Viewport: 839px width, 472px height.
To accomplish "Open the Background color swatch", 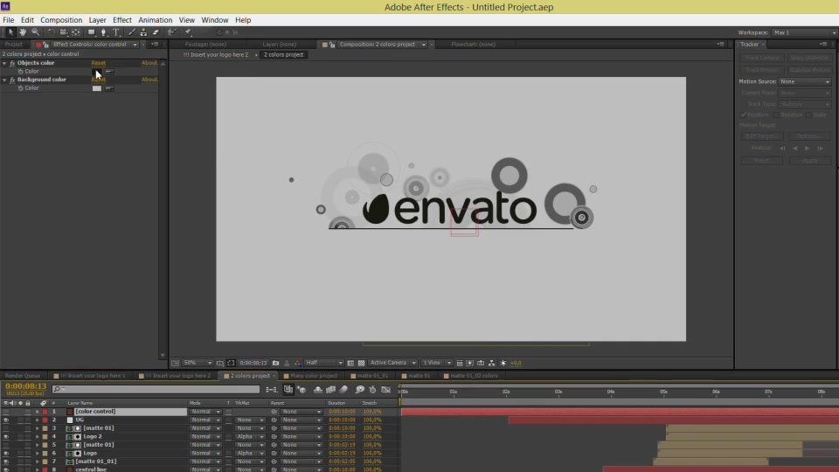I will 96,87.
